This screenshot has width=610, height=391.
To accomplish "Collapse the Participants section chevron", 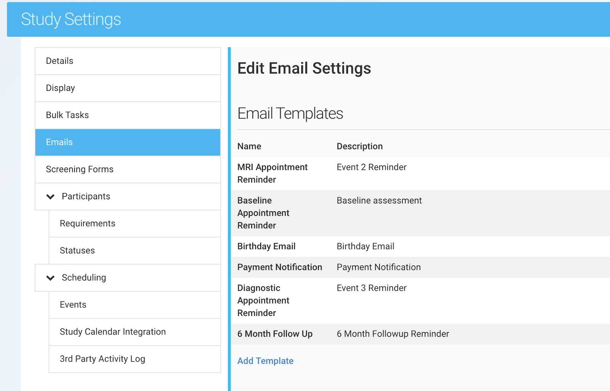I will pyautogui.click(x=50, y=197).
